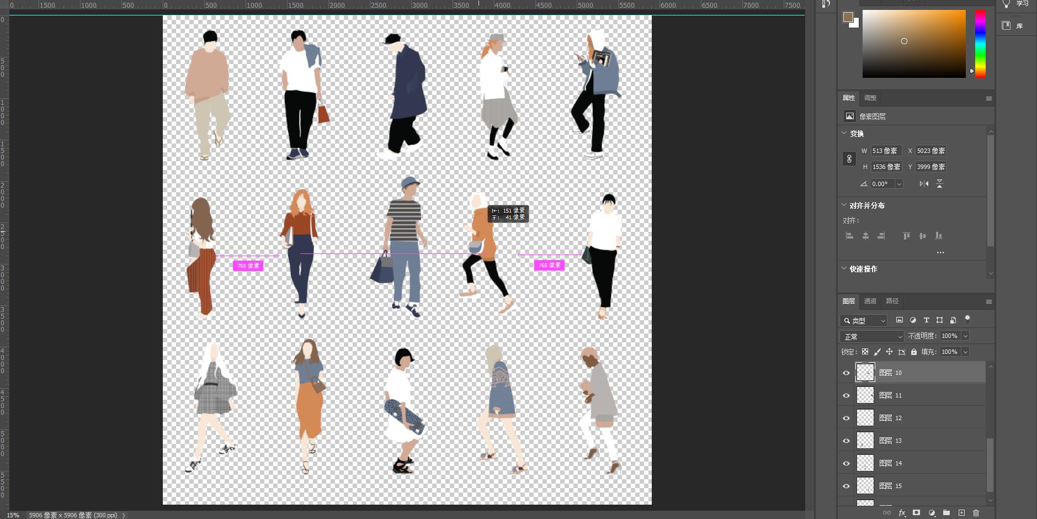
Task: Click the 库 panel button
Action: 1012,25
